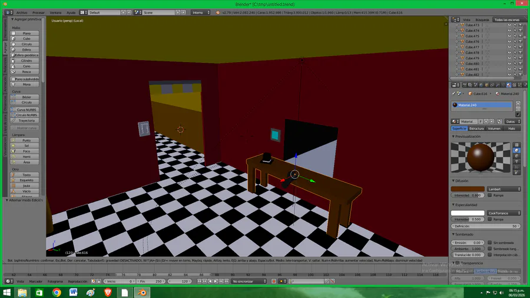The image size is (530, 298).
Task: Adjust the Definición hardness slider
Action: pos(486,226)
